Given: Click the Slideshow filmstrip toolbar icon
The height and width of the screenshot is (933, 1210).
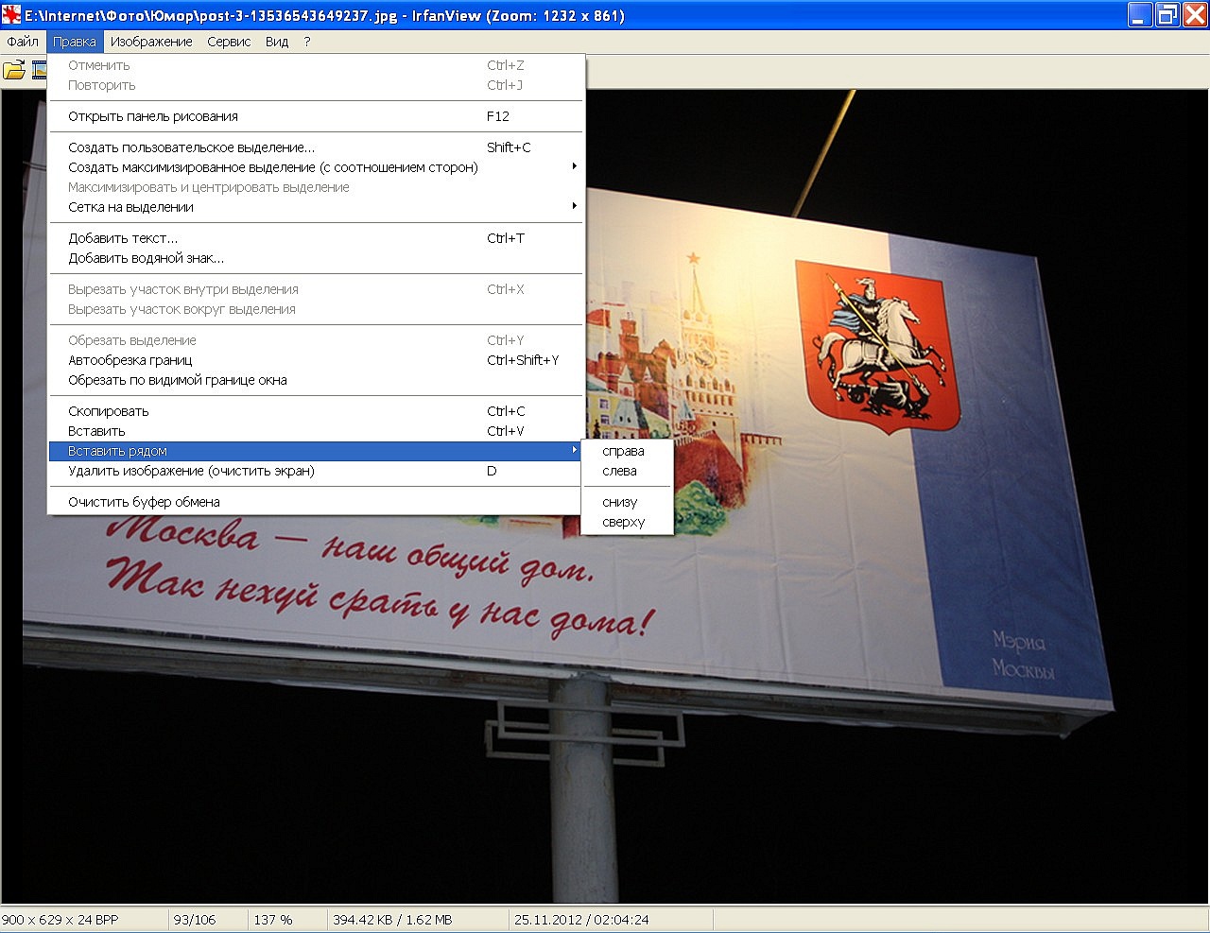Looking at the screenshot, I should pyautogui.click(x=40, y=70).
